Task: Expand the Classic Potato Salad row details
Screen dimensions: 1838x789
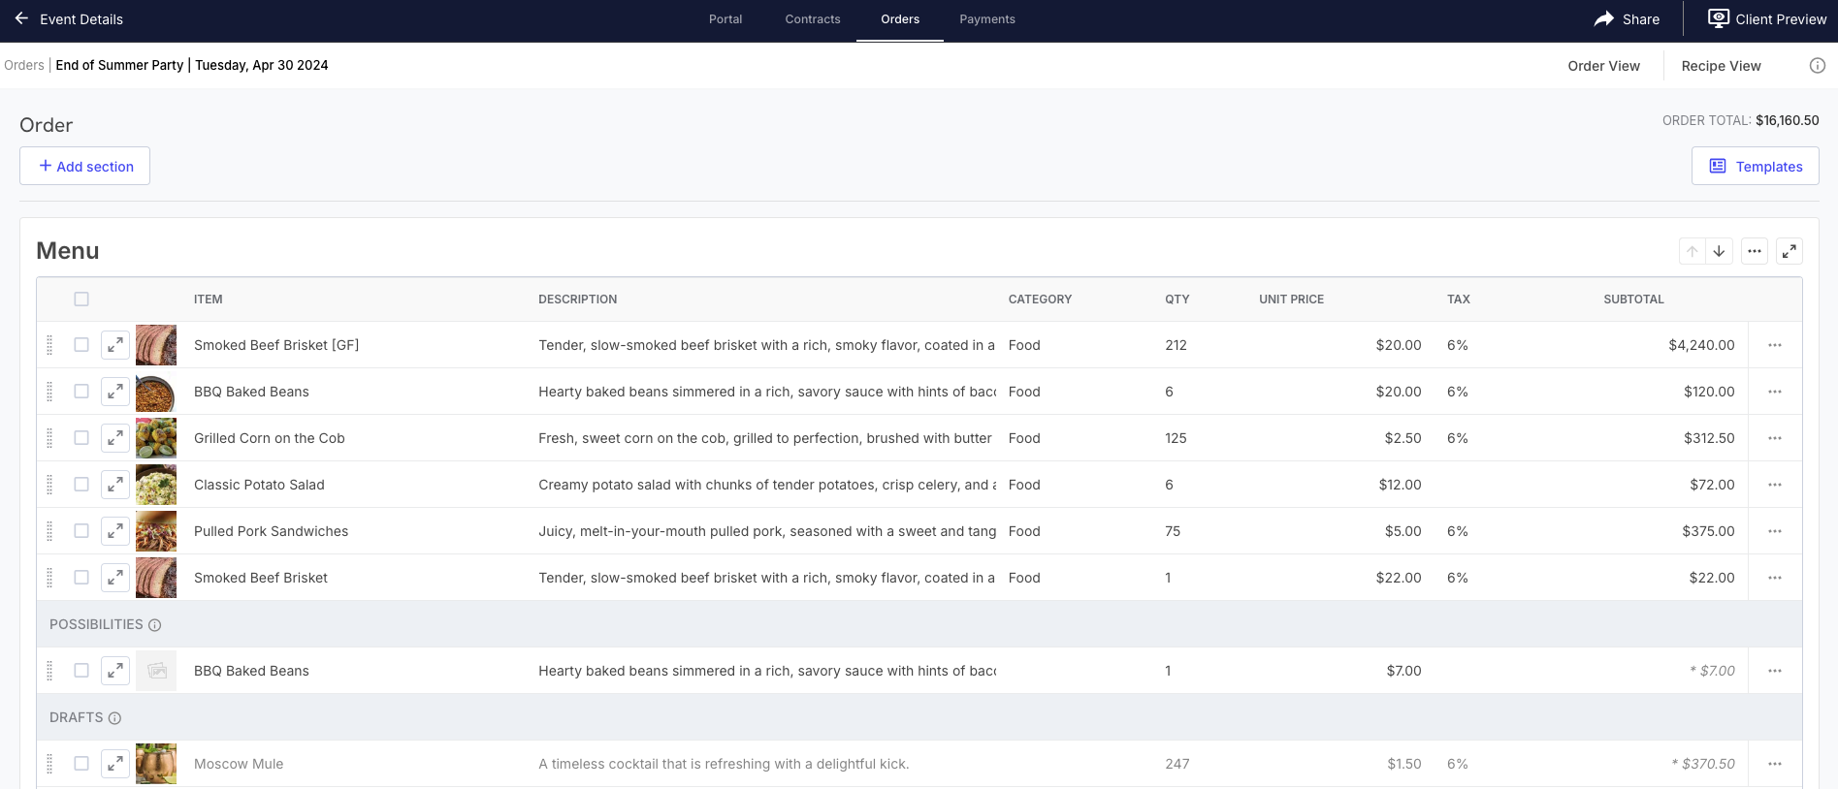Action: pyautogui.click(x=114, y=485)
